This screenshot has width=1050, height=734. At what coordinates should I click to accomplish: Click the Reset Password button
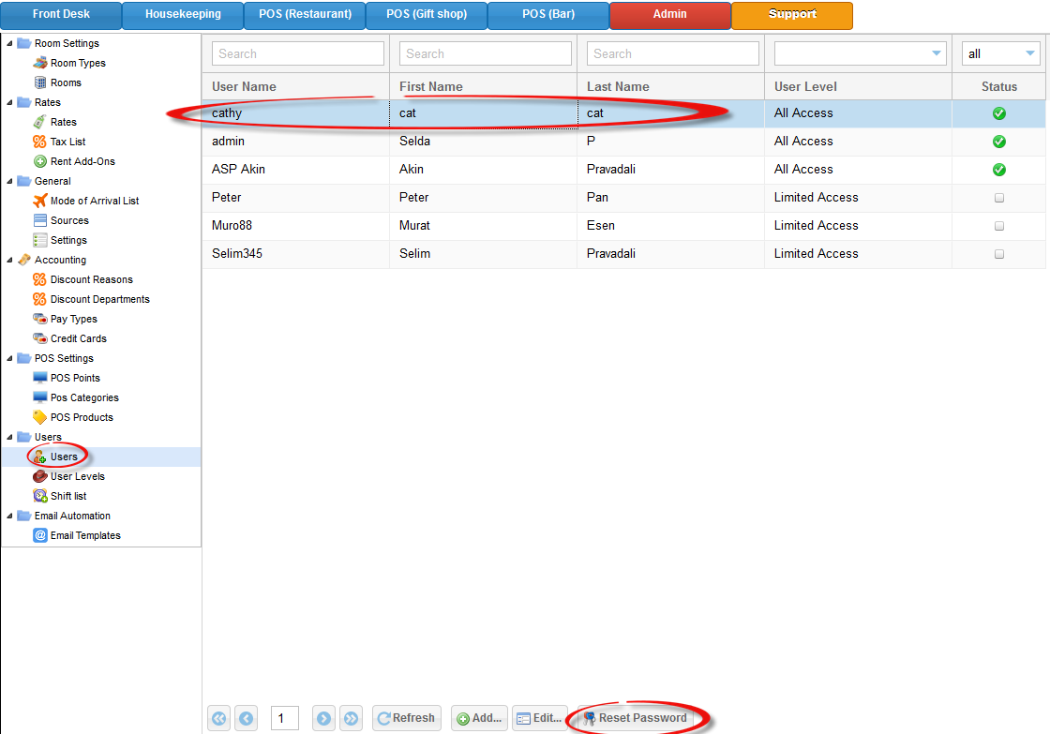[x=636, y=718]
